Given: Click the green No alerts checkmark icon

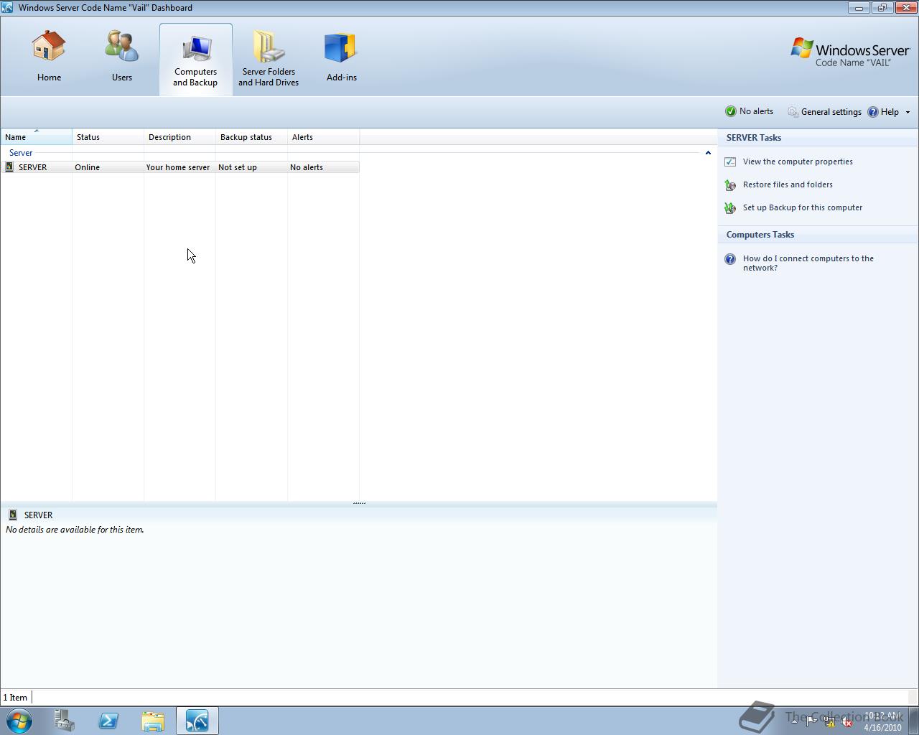Looking at the screenshot, I should coord(731,111).
